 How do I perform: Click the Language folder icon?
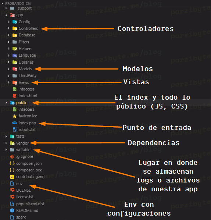click(15, 56)
